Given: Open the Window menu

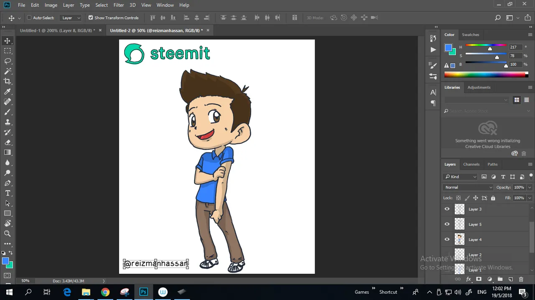Looking at the screenshot, I should (x=165, y=5).
